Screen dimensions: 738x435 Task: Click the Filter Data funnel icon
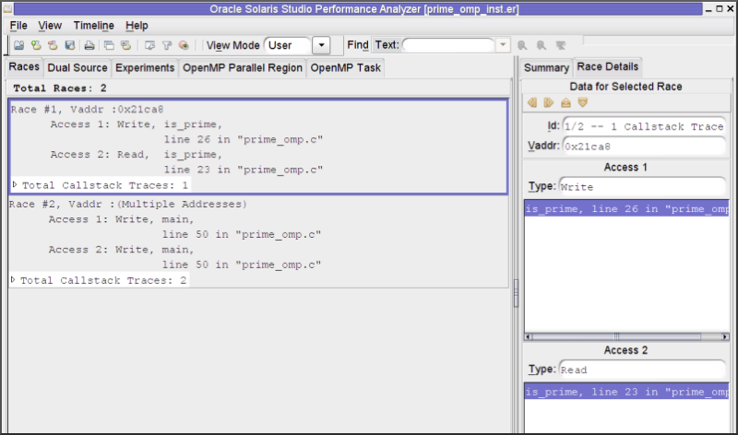click(x=167, y=45)
